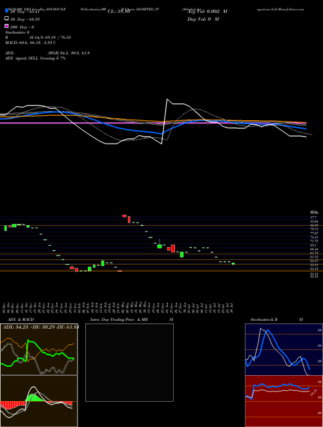Viewport: 323px width, 427px height.
Task: Click the last green candlestick on the chart
Action: (x=233, y=263)
